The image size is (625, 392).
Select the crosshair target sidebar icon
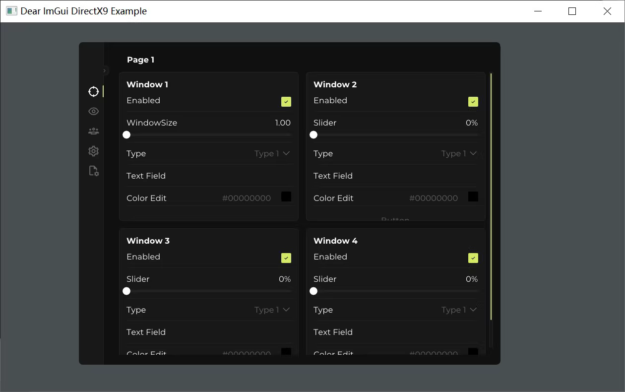tap(93, 91)
